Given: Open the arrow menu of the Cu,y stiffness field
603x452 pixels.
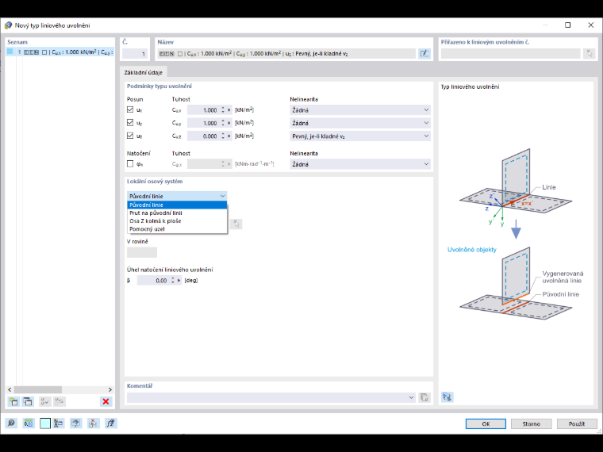Looking at the screenshot, I should [229, 123].
